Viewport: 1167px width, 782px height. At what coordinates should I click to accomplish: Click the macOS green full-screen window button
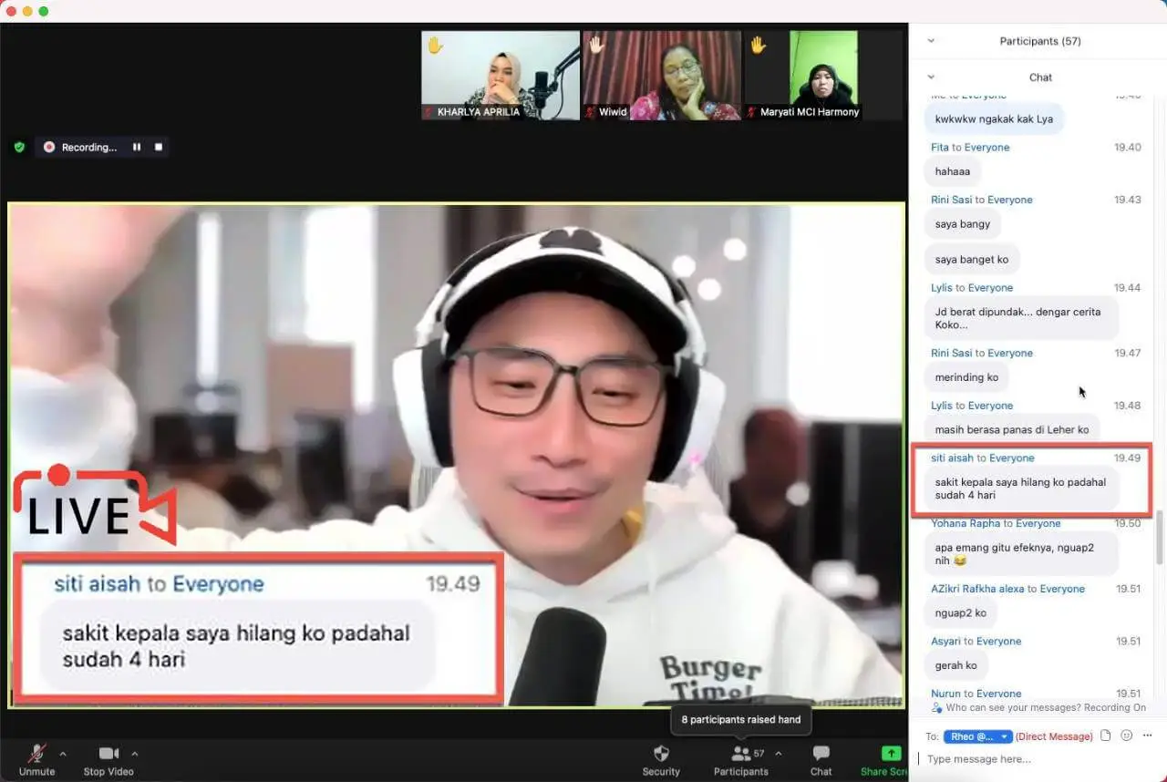point(43,11)
